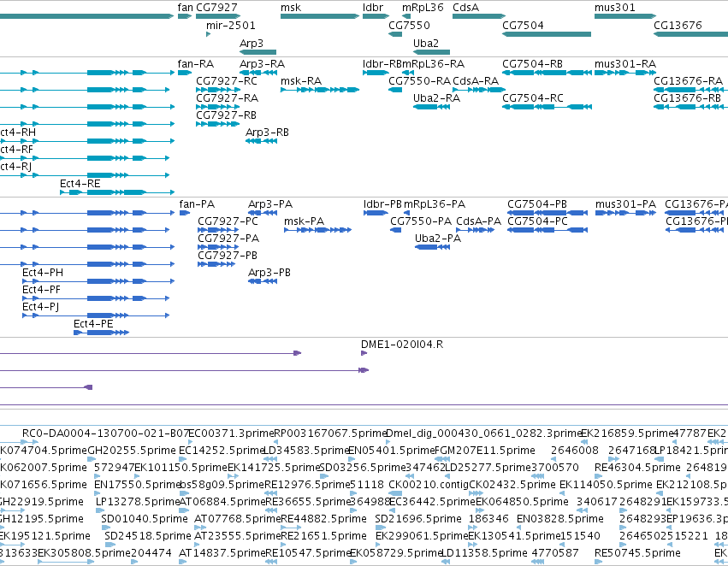Image resolution: width=728 pixels, height=566 pixels.
Task: Open the Ect4-PE protein label
Action: (x=93, y=324)
